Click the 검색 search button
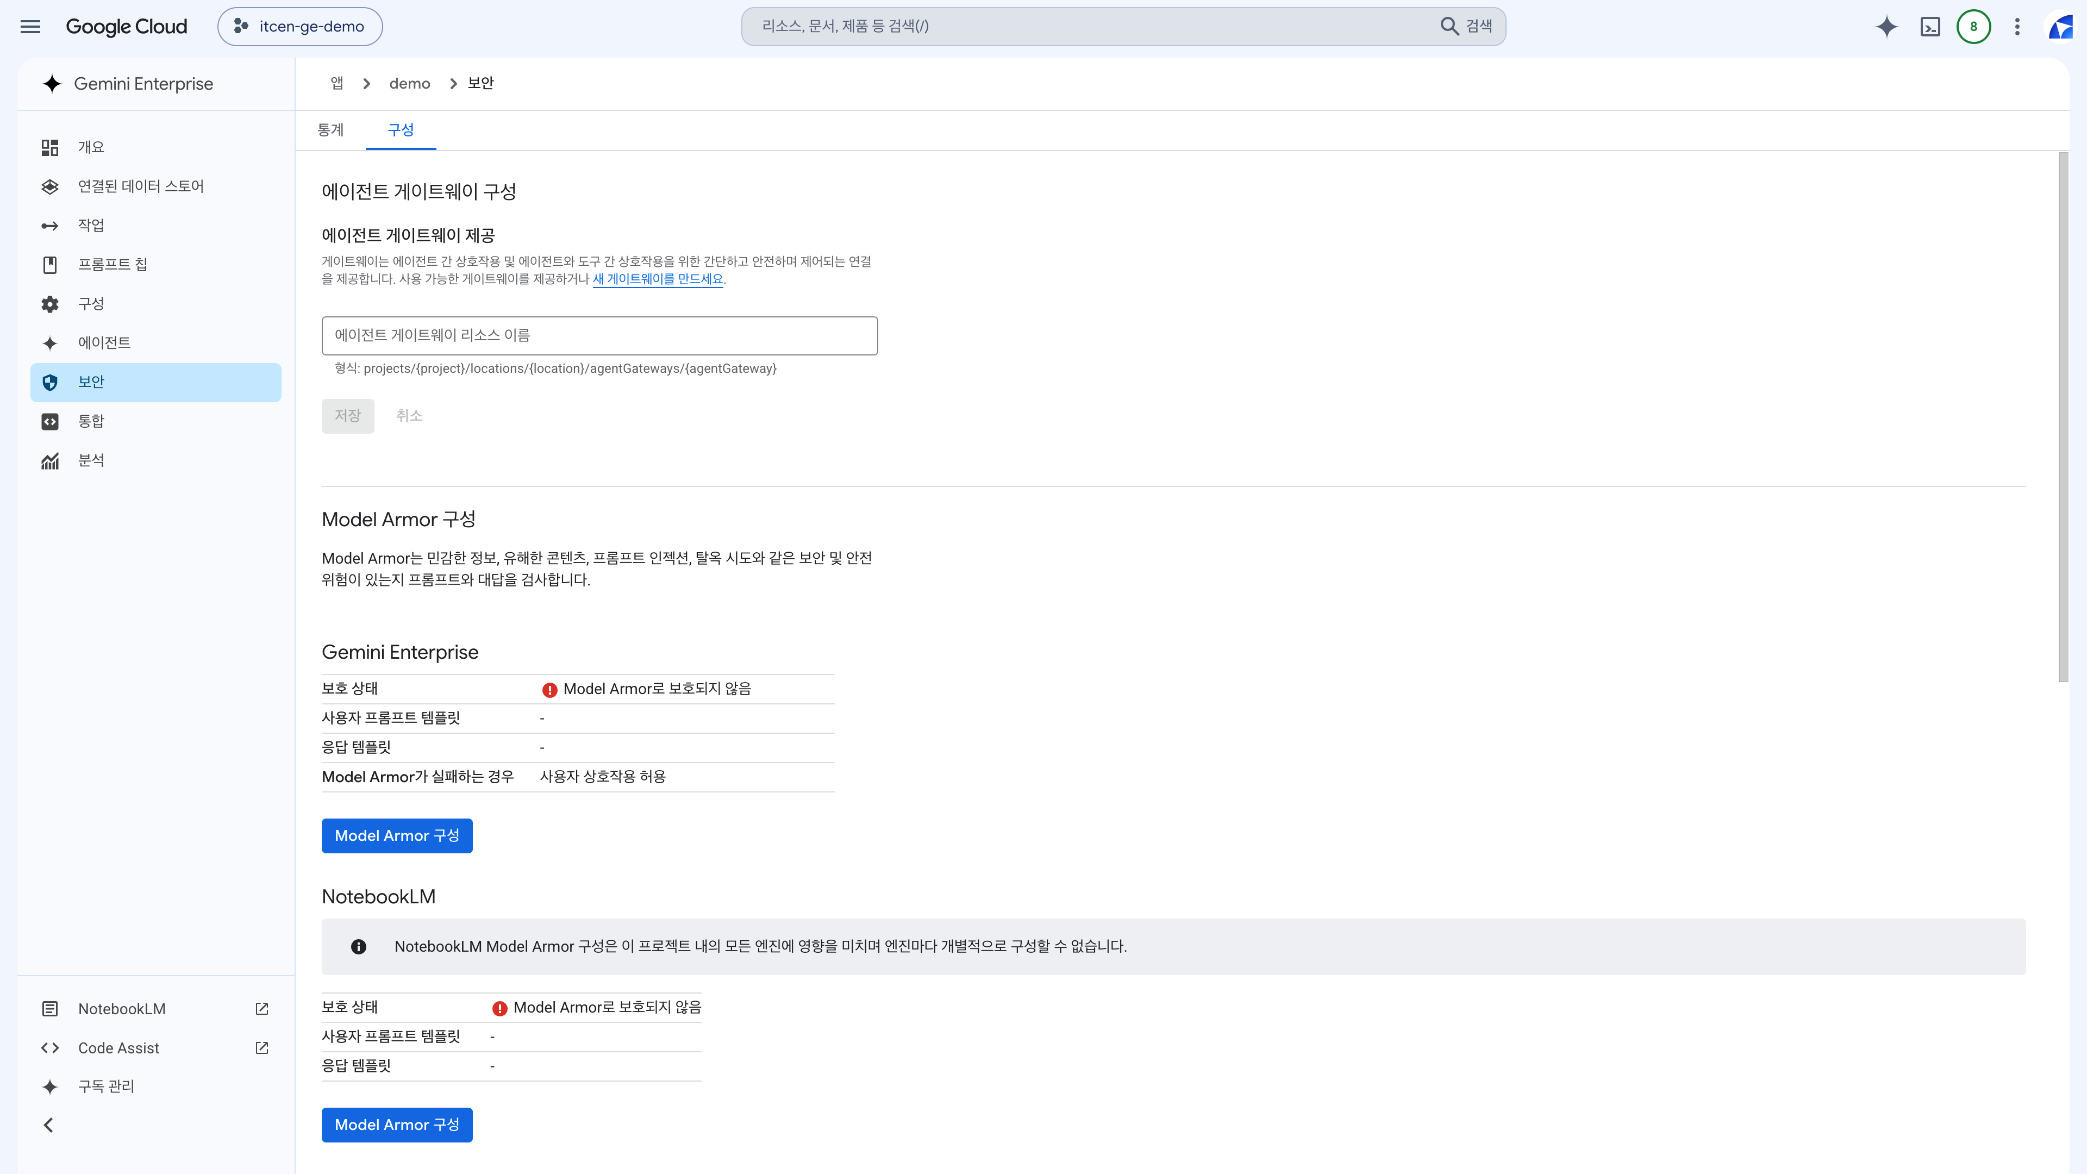 click(1466, 27)
